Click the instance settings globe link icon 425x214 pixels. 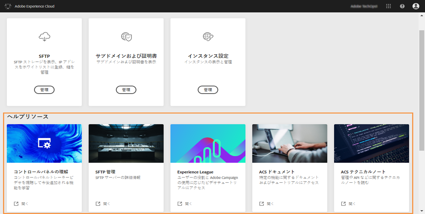pos(208,37)
